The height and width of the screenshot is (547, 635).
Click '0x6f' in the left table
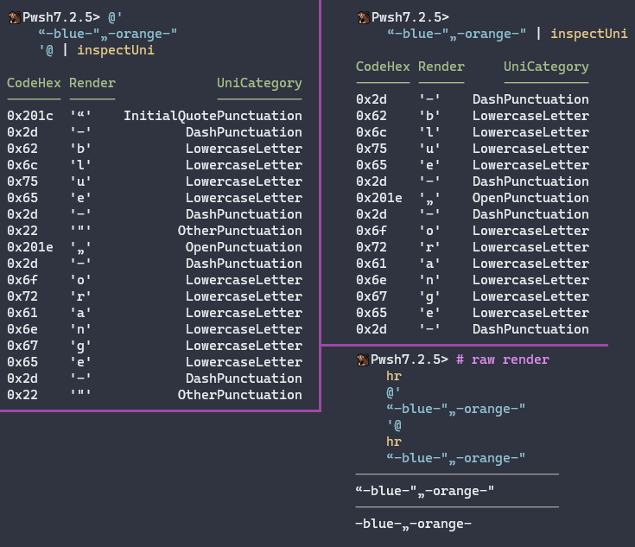point(22,280)
